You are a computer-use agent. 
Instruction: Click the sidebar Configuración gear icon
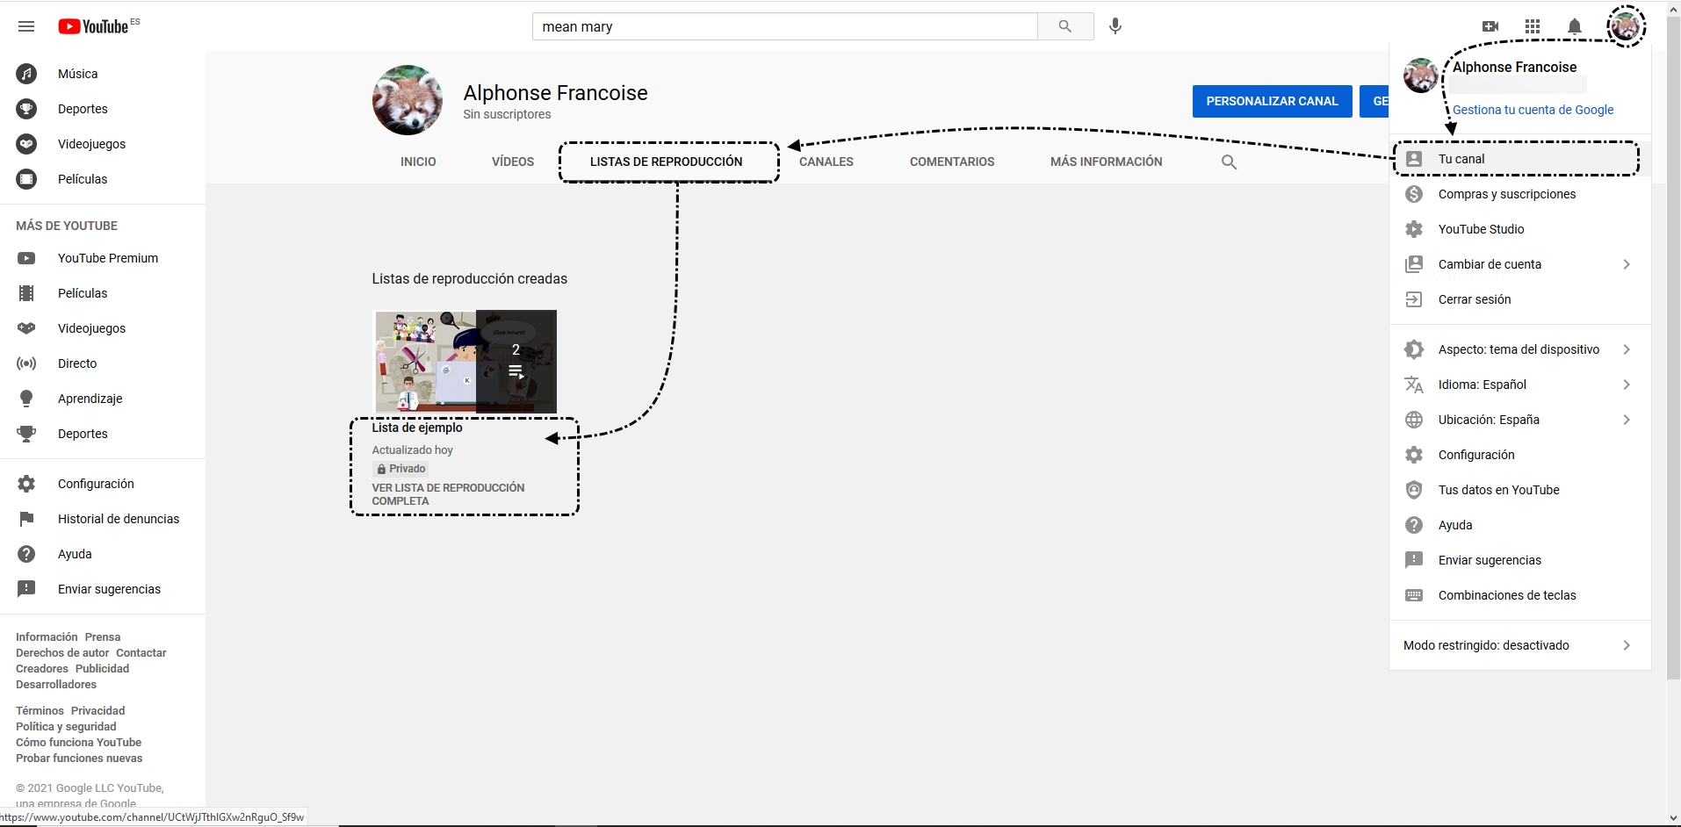[26, 484]
